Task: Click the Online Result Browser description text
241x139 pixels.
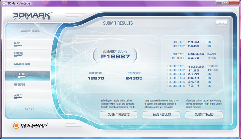Action: click(118, 104)
